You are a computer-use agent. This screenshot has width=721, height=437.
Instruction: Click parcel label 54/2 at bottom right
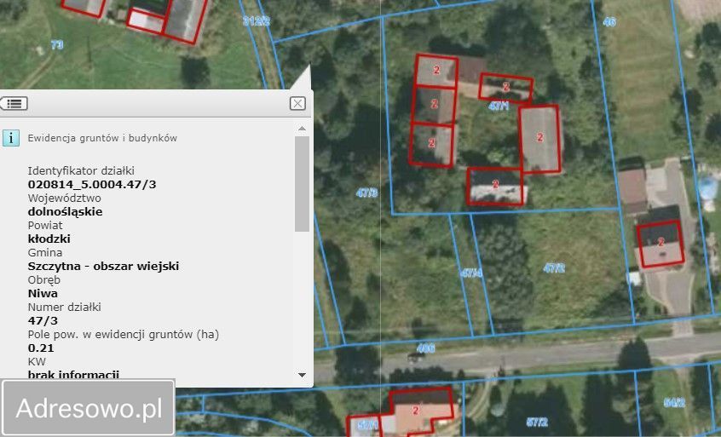[673, 401]
